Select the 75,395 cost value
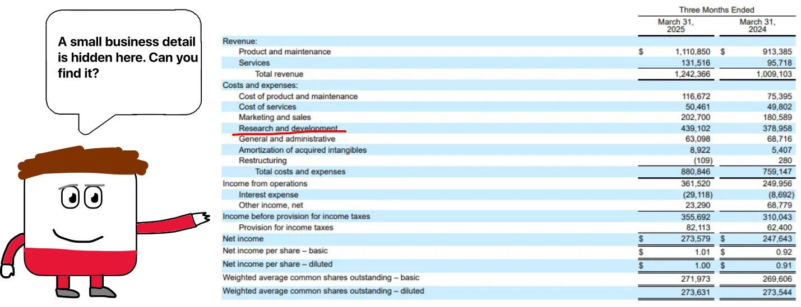The image size is (801, 307). pos(779,96)
